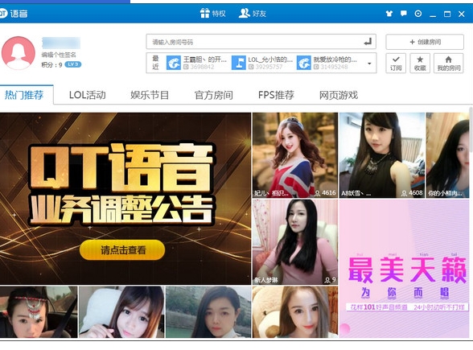
Task: Open the 好友 friends icon
Action: (244, 13)
